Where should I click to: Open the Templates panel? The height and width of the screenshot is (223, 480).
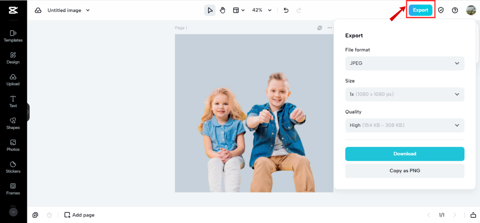(13, 36)
